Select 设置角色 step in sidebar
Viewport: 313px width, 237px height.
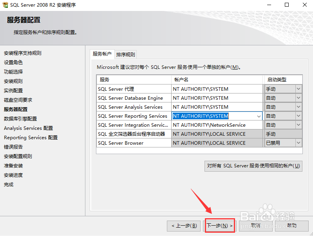(13, 63)
